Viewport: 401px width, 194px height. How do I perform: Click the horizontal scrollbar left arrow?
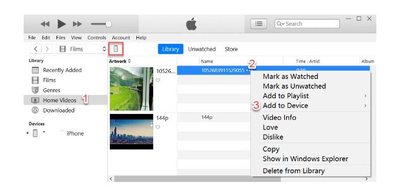click(111, 179)
